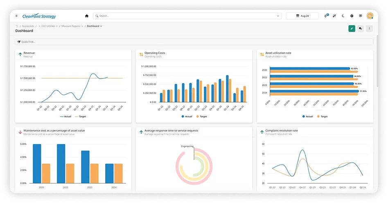Click the 2024 Actual bar in Asset utilization

pyautogui.click(x=314, y=91)
